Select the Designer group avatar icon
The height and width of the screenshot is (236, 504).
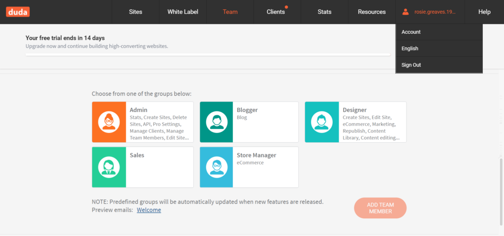coord(322,122)
